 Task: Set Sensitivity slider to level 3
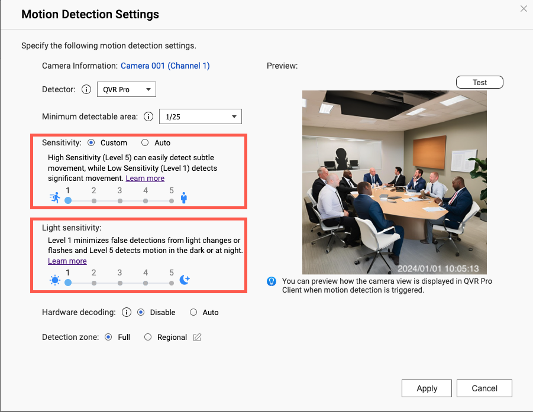tap(120, 200)
